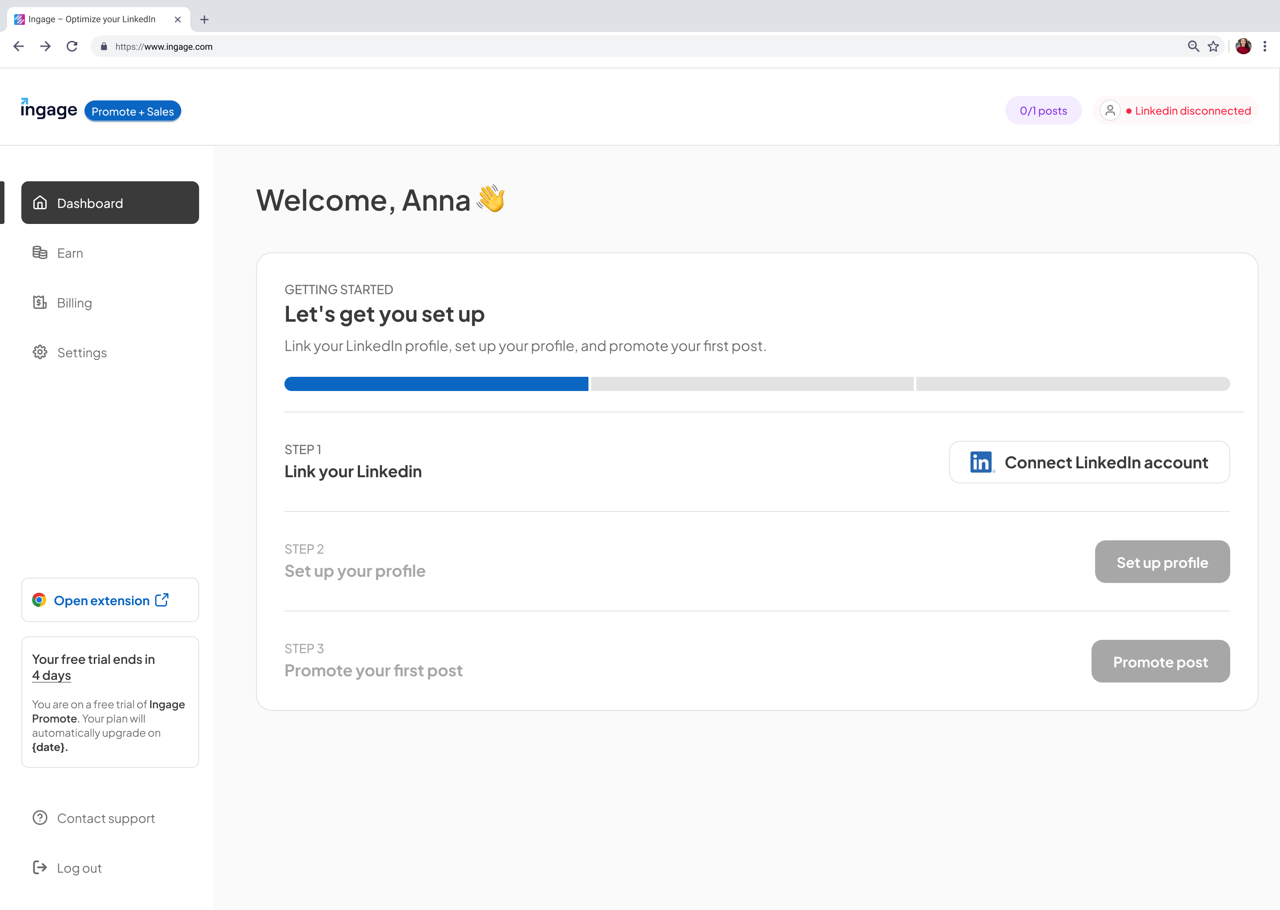Click Log out in sidebar
Screen dimensions: 1280x910
(79, 868)
